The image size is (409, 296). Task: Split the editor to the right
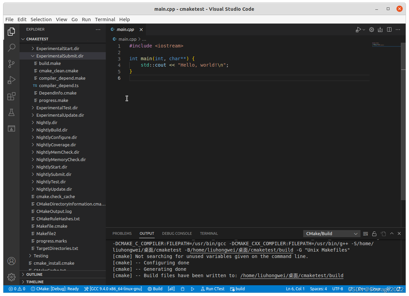pyautogui.click(x=389, y=30)
